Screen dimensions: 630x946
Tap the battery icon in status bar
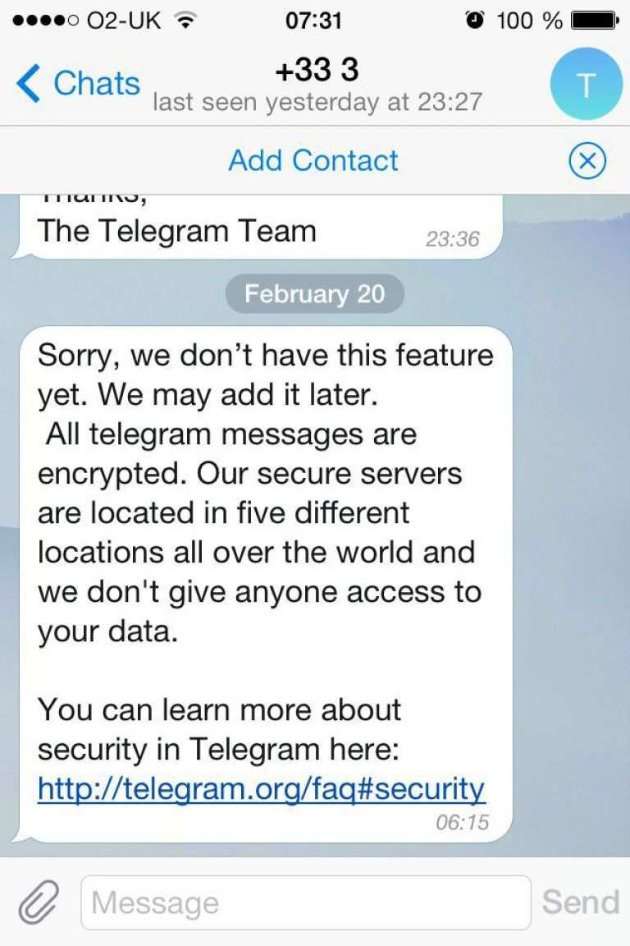click(593, 21)
